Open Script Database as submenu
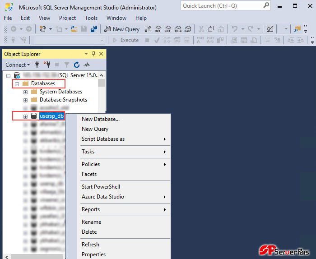 pos(124,139)
